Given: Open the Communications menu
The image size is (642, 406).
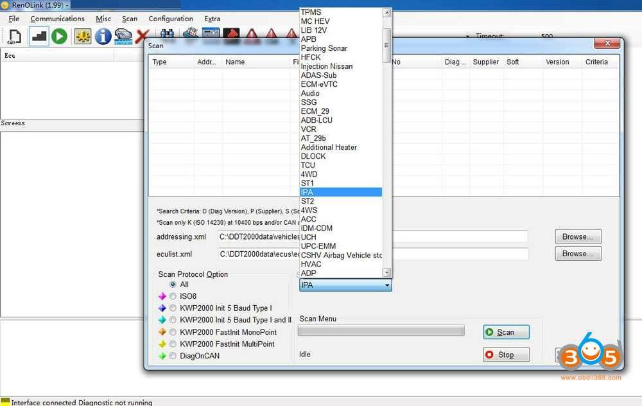Looking at the screenshot, I should (x=57, y=19).
